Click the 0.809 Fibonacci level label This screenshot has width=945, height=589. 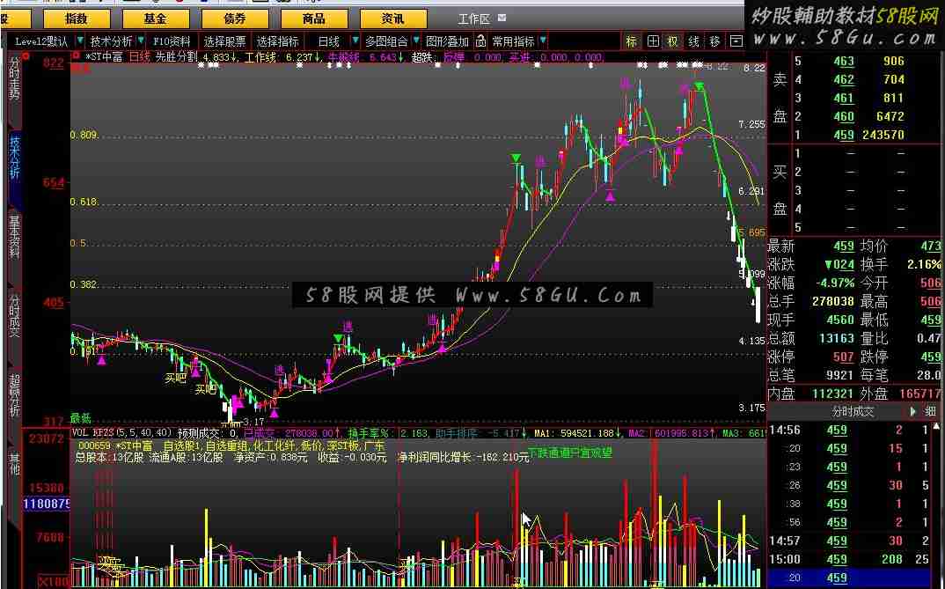(x=84, y=135)
